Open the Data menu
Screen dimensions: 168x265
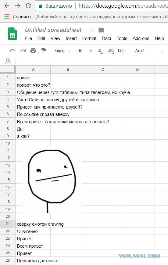[x=106, y=38]
